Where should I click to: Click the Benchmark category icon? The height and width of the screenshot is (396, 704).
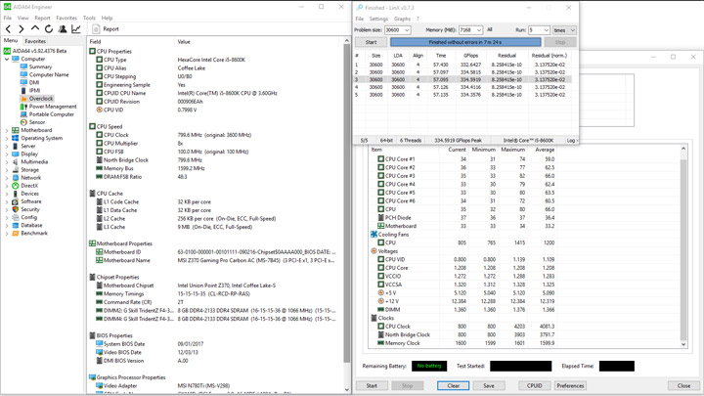[16, 233]
